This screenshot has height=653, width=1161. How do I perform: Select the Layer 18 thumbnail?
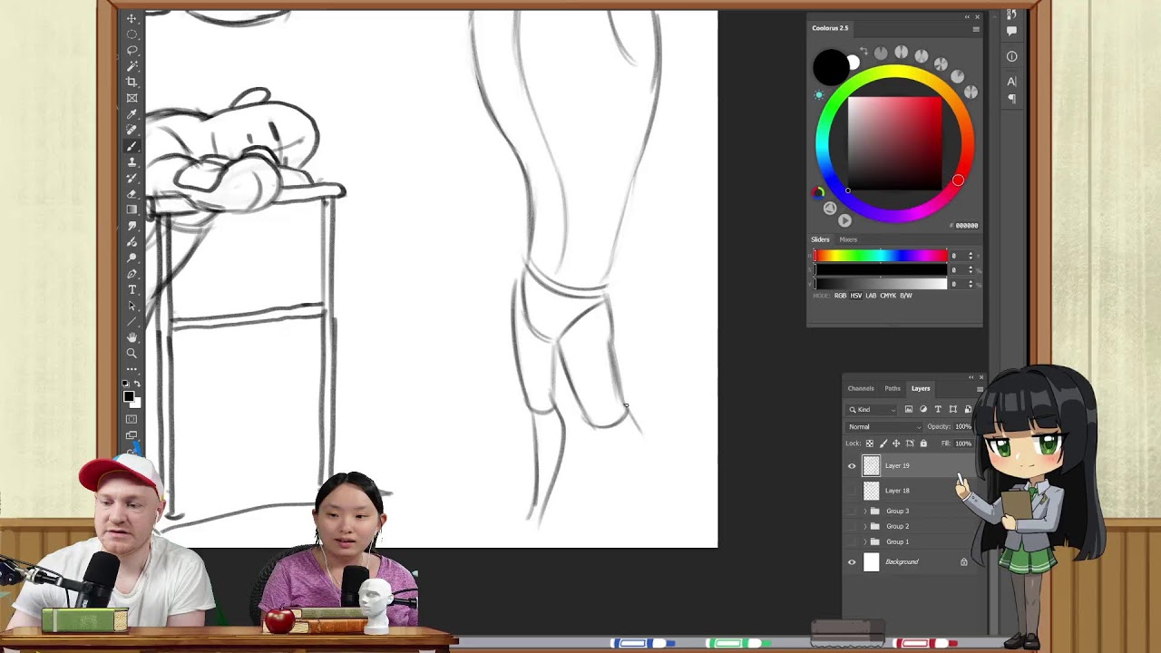[872, 491]
